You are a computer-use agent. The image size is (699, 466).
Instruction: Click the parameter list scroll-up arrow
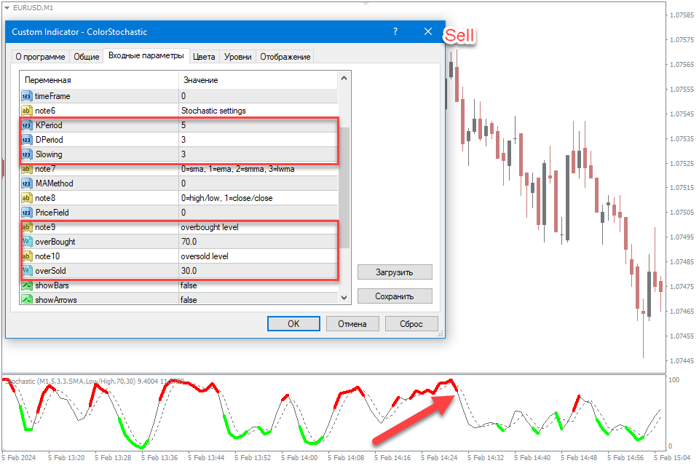(x=344, y=77)
